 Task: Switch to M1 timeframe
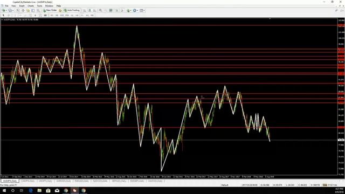(x=52, y=15)
